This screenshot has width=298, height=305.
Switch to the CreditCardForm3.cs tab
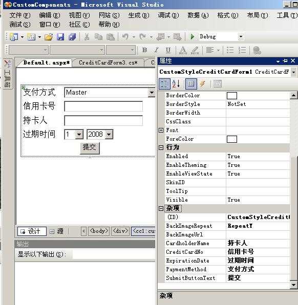point(108,62)
